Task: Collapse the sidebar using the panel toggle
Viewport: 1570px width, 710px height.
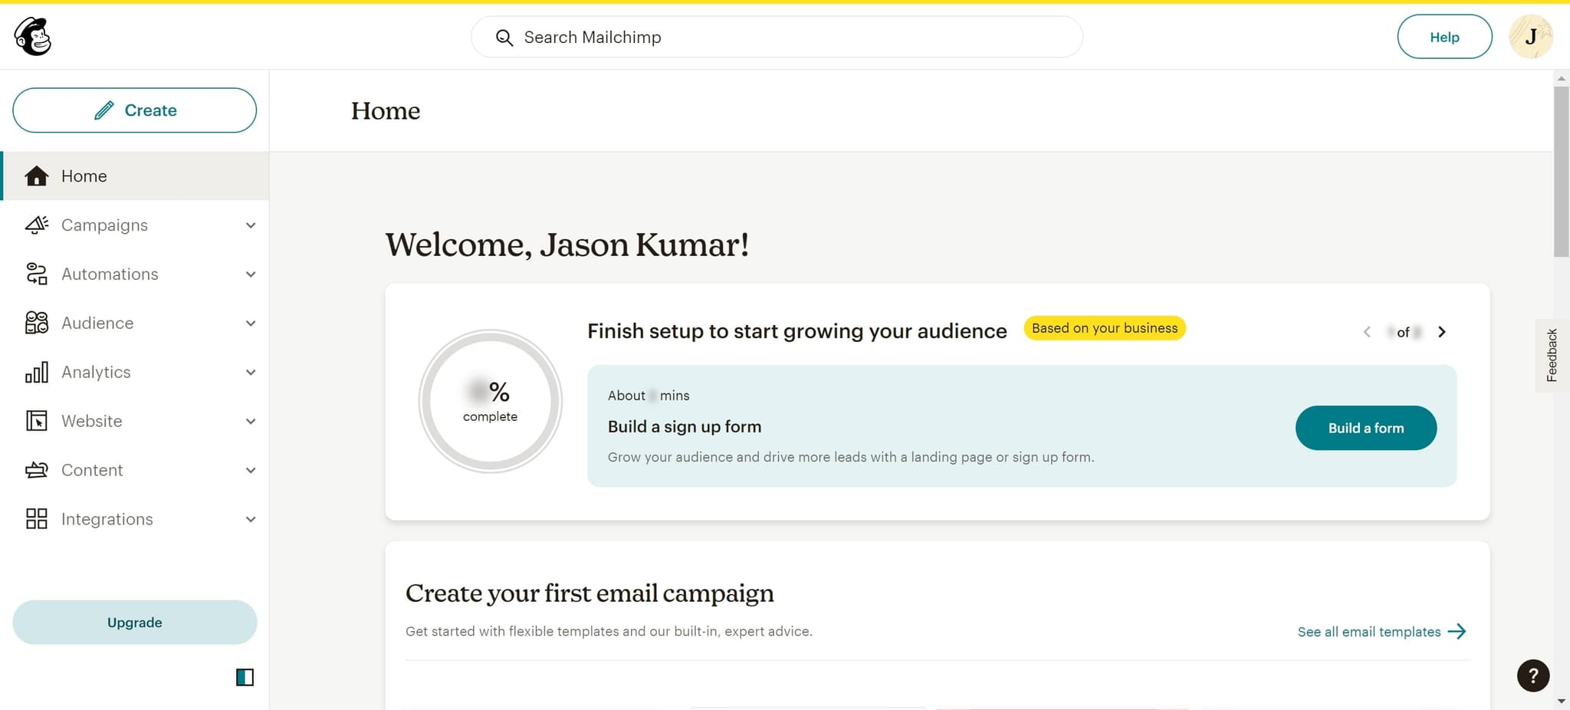Action: coord(245,677)
